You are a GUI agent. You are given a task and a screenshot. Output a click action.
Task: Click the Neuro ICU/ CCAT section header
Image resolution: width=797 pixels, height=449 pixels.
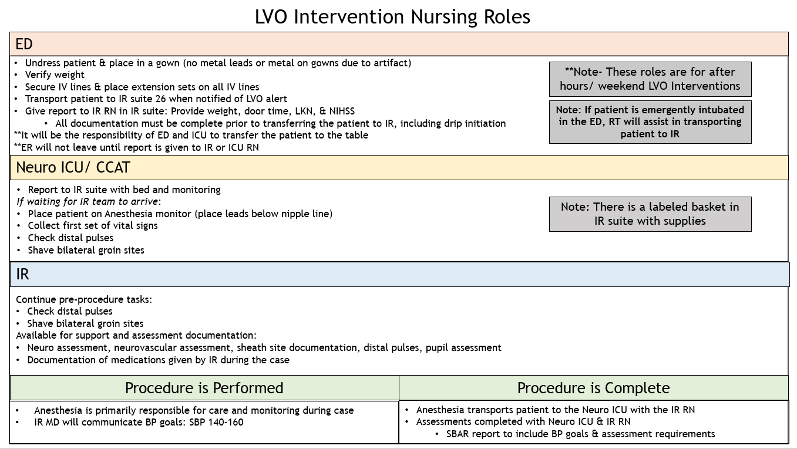point(398,167)
